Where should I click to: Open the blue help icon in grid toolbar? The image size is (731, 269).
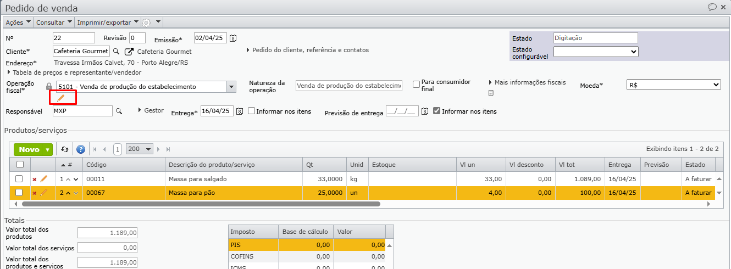(x=81, y=149)
